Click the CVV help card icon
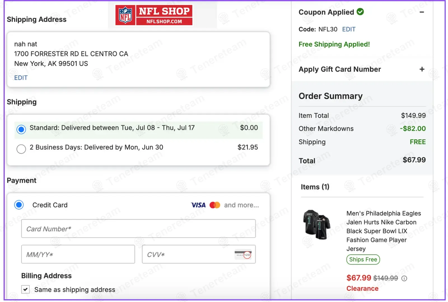448x302 pixels. tap(243, 254)
